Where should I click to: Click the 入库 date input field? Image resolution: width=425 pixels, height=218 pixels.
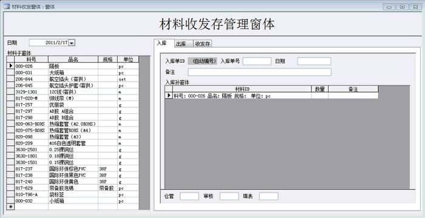click(x=314, y=61)
